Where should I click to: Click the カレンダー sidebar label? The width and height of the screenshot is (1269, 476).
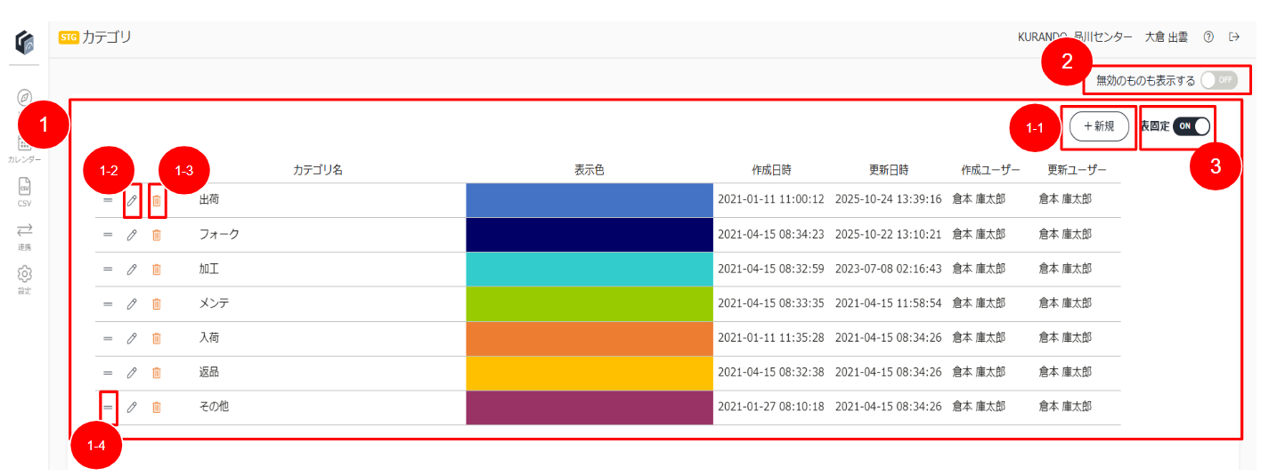[25, 159]
